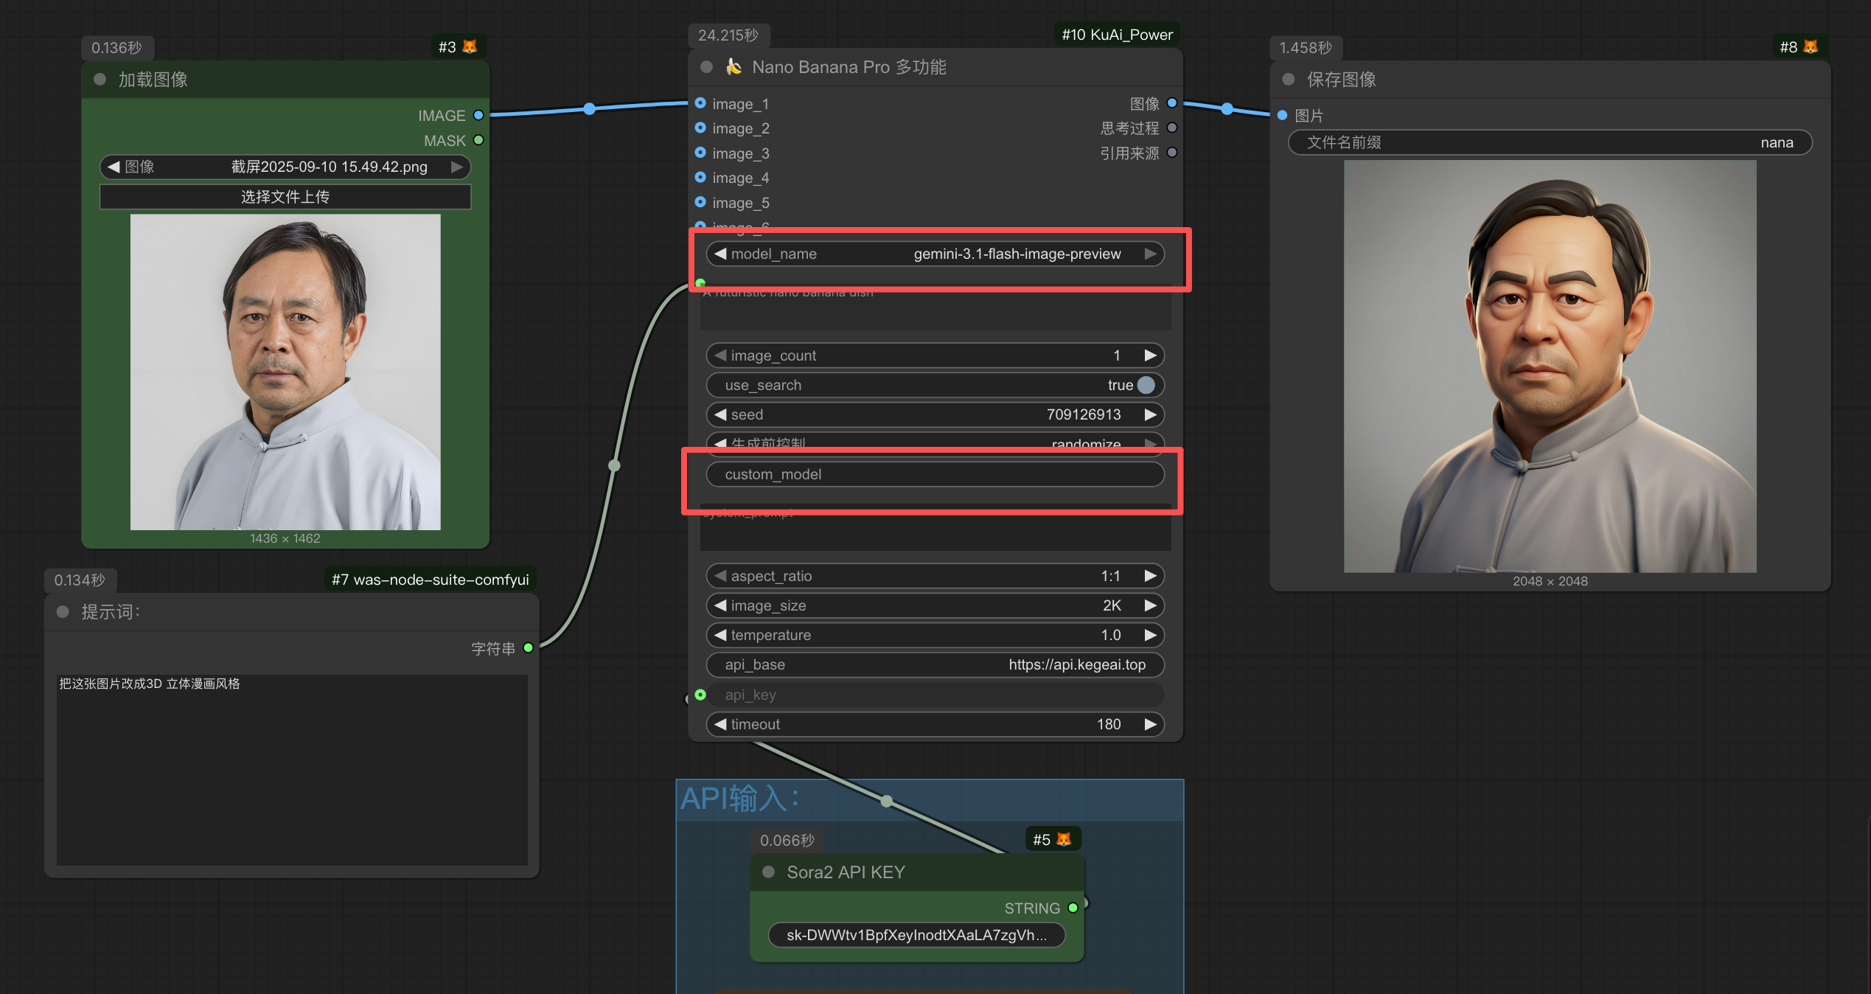Open the model_name dropdown
This screenshot has width=1871, height=994.
click(935, 254)
